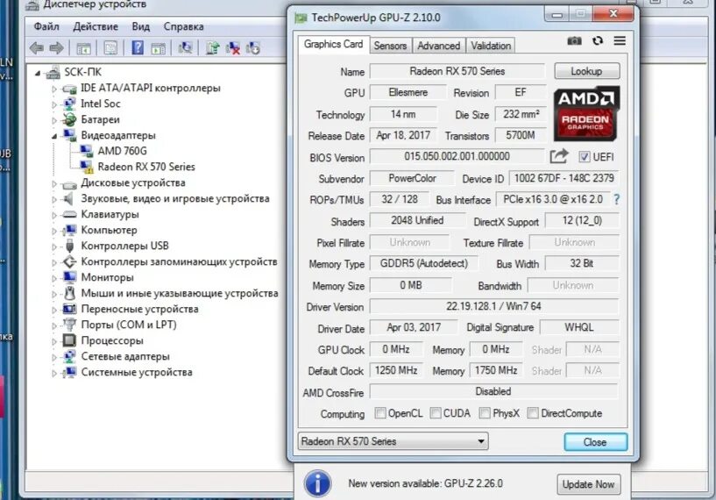The image size is (716, 500).
Task: Toggle the DirectCompute checkbox
Action: (533, 413)
